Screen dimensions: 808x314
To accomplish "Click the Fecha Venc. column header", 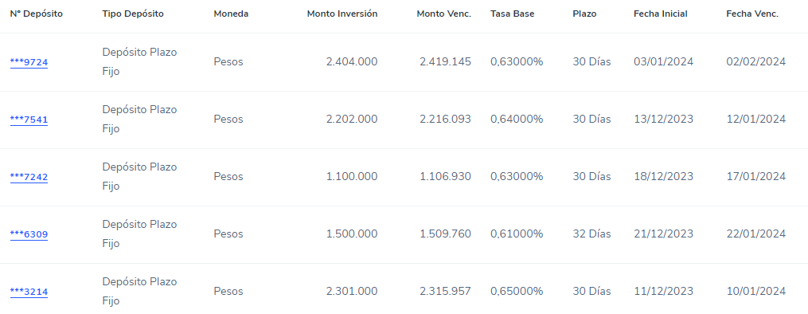I will [x=752, y=14].
